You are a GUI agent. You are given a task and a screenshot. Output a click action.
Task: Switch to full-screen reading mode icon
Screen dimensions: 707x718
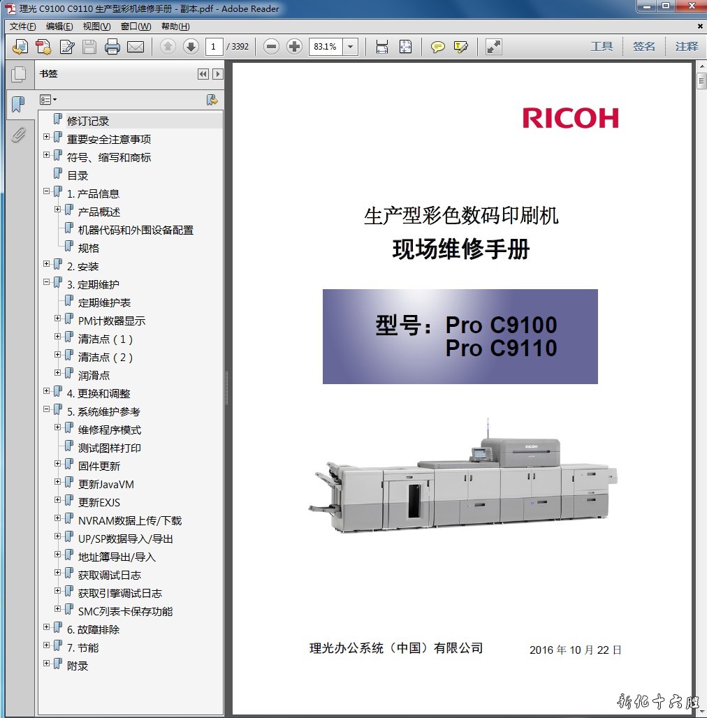(x=494, y=47)
